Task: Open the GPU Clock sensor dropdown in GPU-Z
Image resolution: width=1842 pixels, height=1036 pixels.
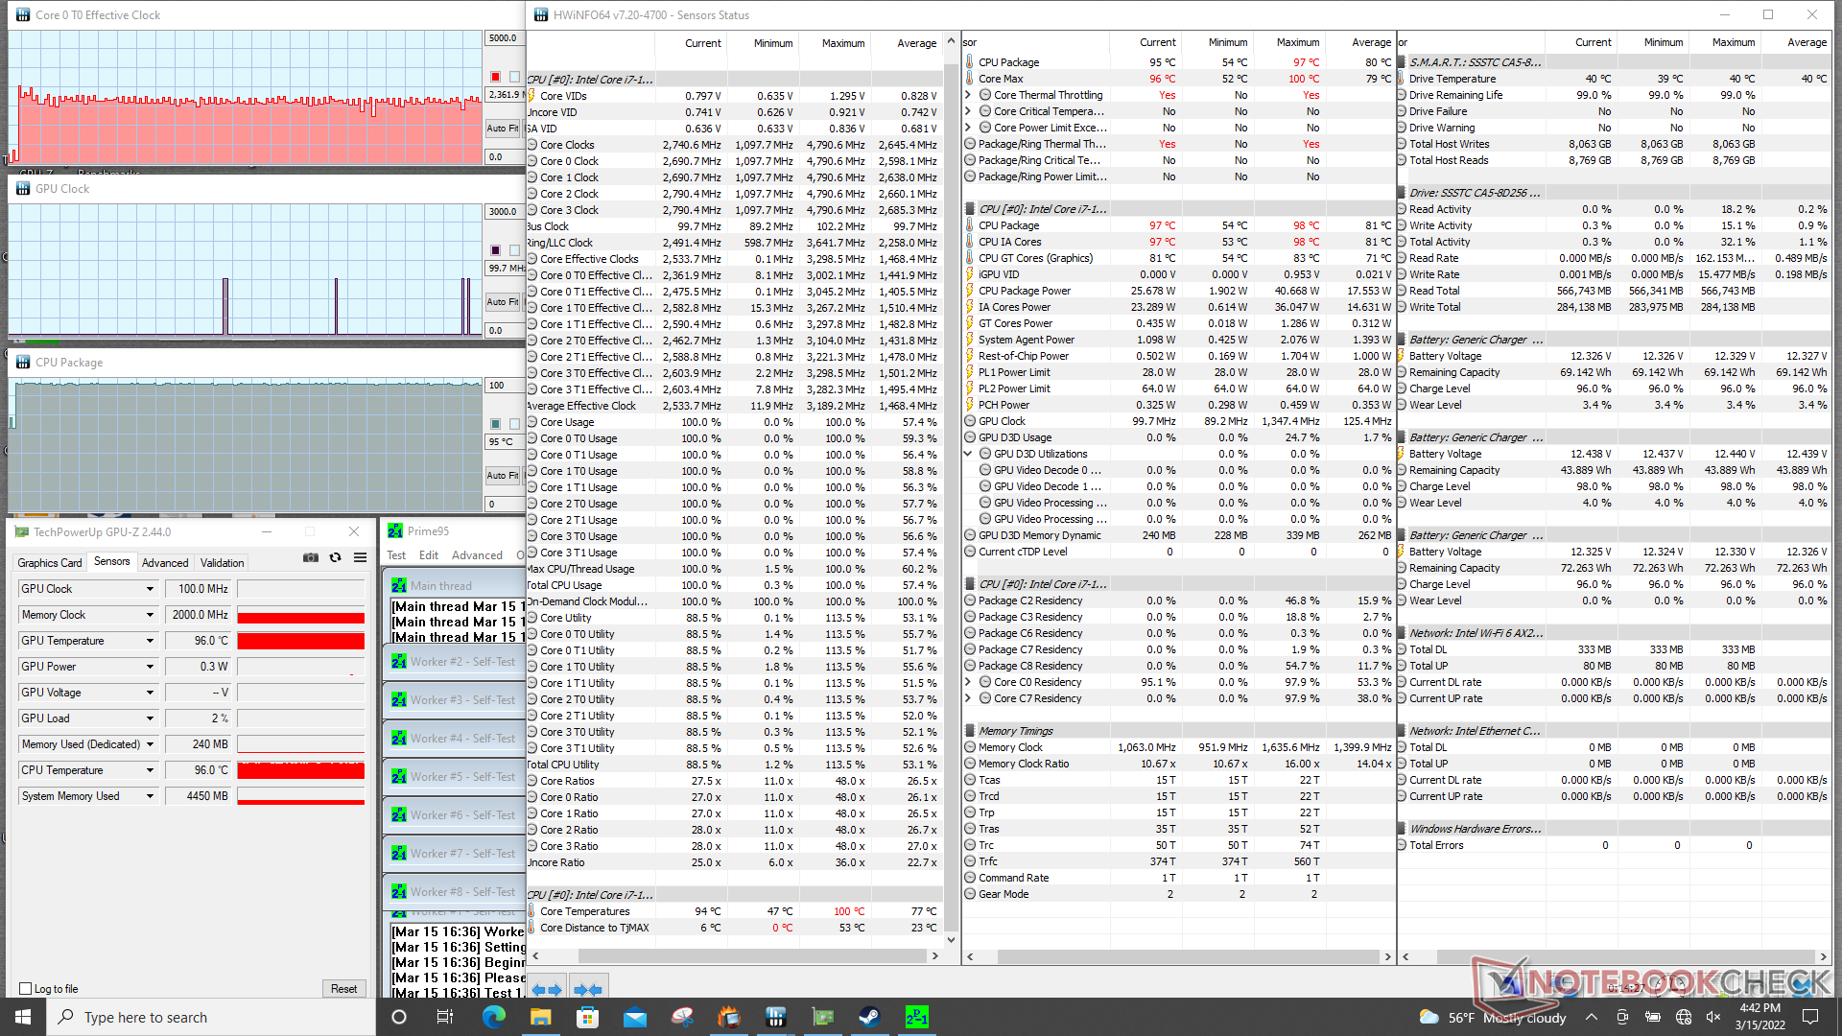Action: (150, 589)
